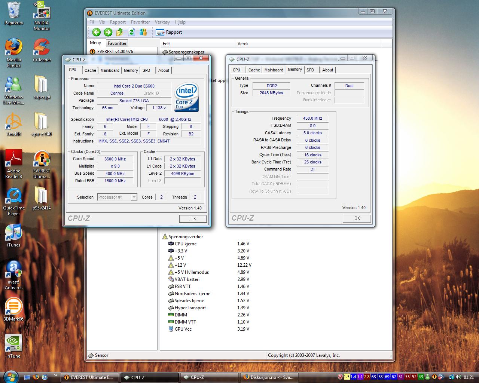Open SPD tab in left CPU-Z window

pyautogui.click(x=147, y=70)
